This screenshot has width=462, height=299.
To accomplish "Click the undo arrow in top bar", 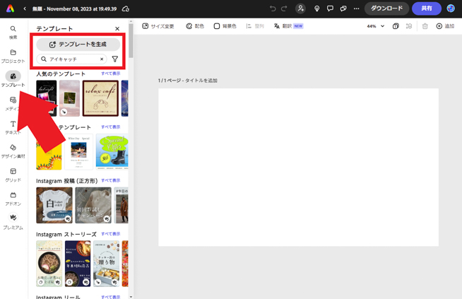I will pos(273,8).
